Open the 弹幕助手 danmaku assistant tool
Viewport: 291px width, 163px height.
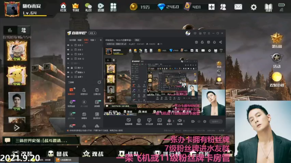[x=71, y=92]
